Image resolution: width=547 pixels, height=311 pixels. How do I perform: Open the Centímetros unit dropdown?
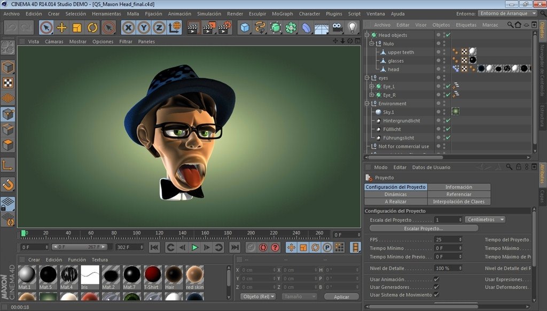click(x=485, y=220)
